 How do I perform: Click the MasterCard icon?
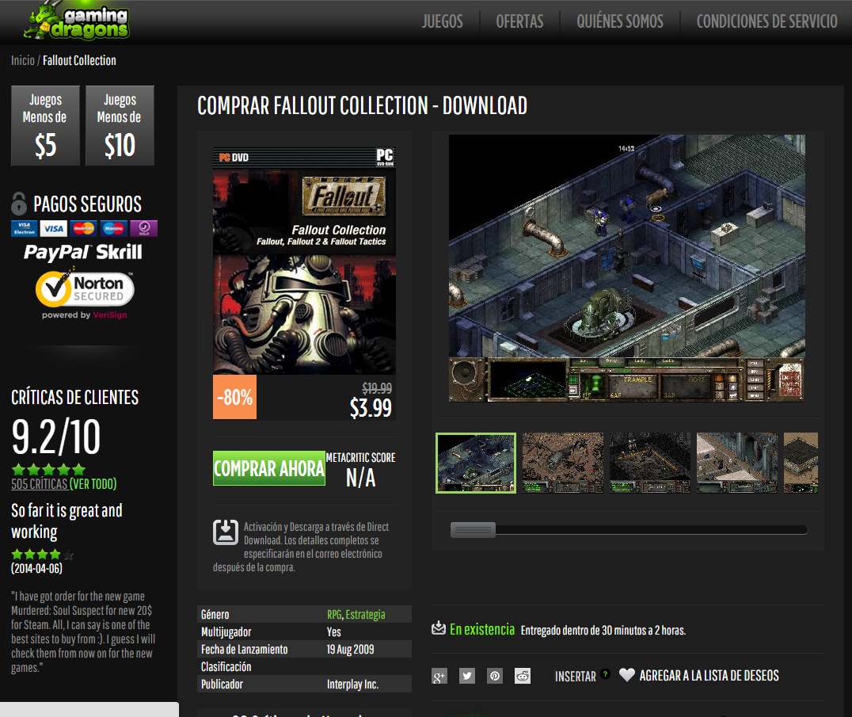pos(83,228)
